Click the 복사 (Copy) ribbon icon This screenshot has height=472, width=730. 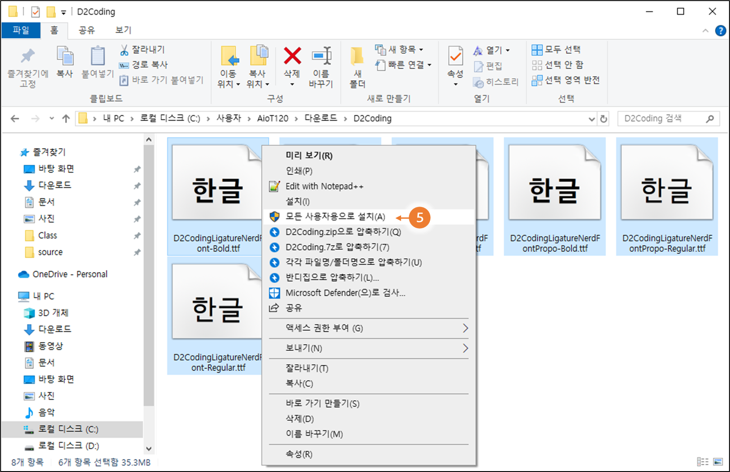(65, 56)
